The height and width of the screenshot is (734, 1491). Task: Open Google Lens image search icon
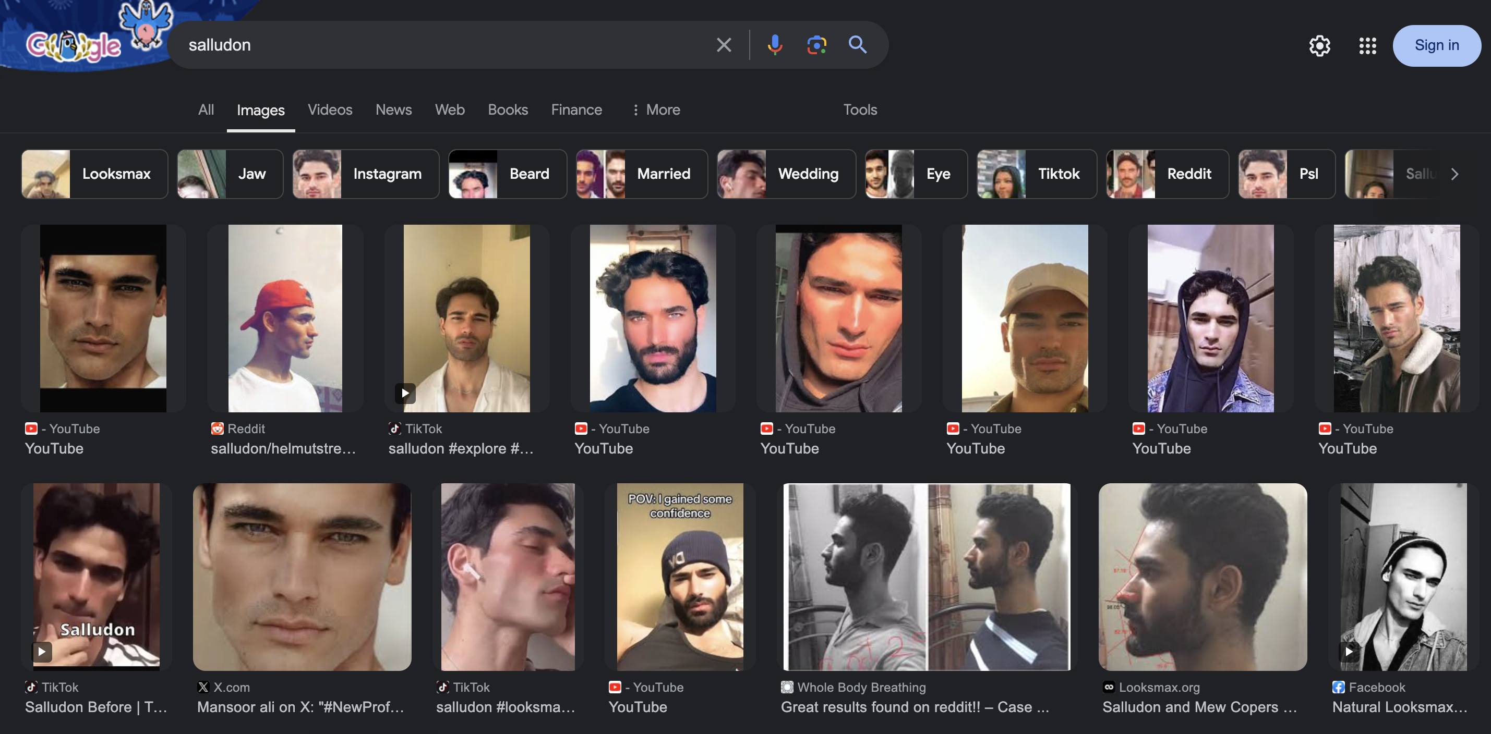(816, 44)
